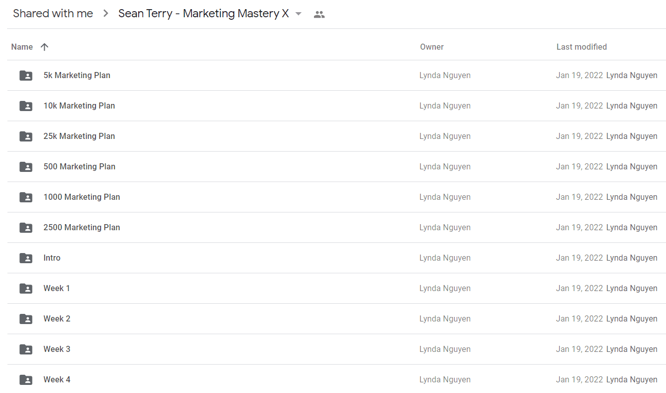
Task: Select the Week 1 folder name
Action: [57, 288]
